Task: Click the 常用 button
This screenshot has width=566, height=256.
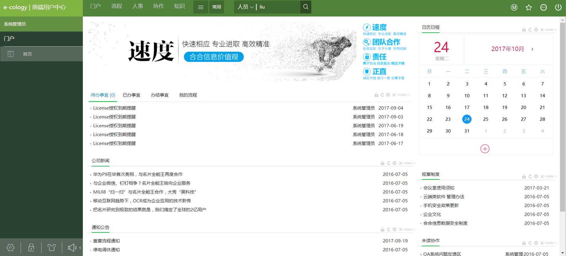Action: click(217, 7)
